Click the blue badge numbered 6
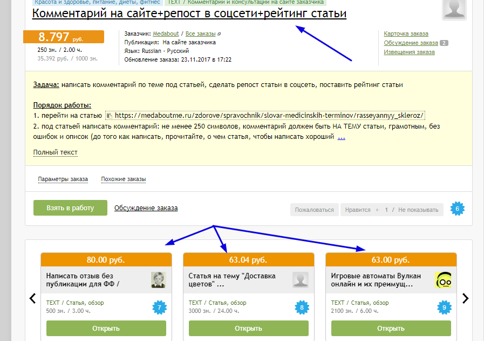This screenshot has width=484, height=341. [x=457, y=209]
